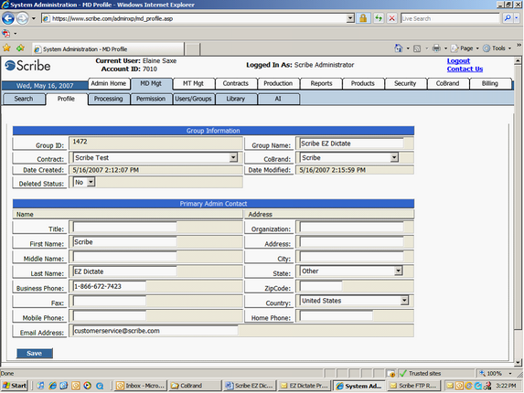Image resolution: width=524 pixels, height=393 pixels.
Task: Open the Contract dropdown showing Scribe Test
Action: pos(233,157)
